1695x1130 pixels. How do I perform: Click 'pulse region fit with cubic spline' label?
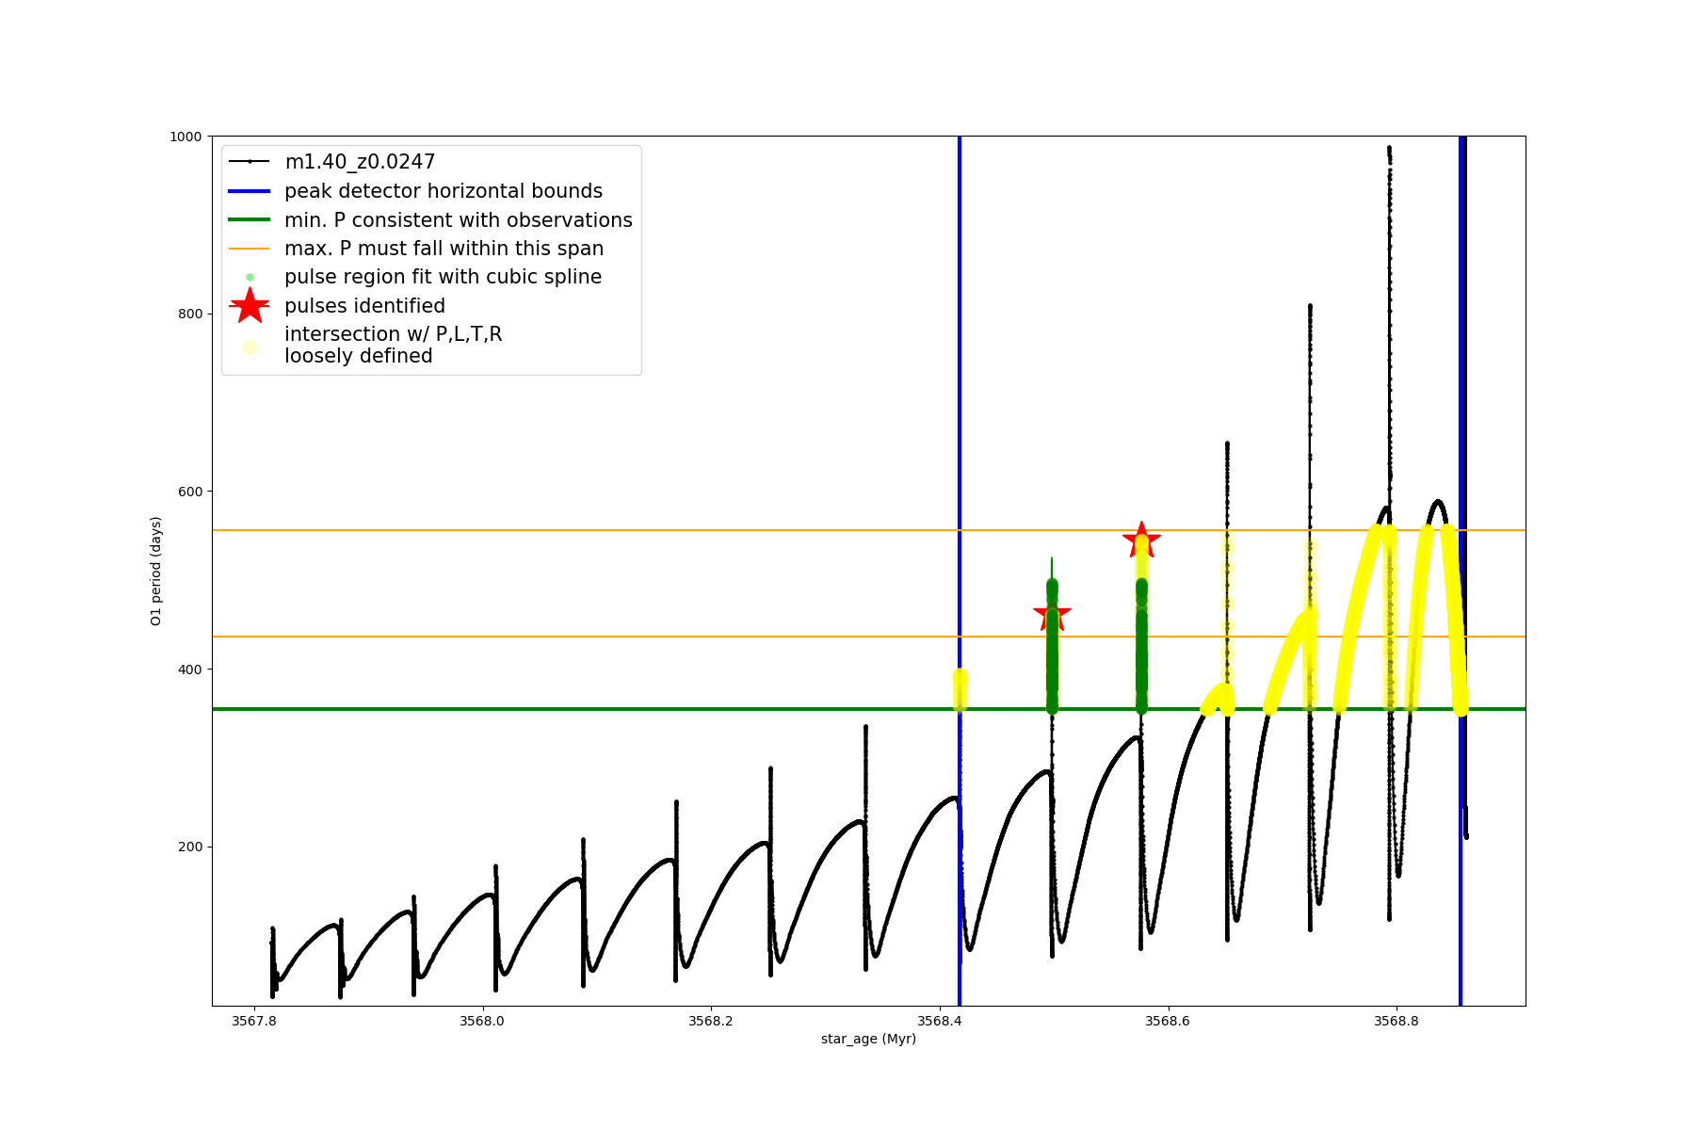click(x=443, y=277)
